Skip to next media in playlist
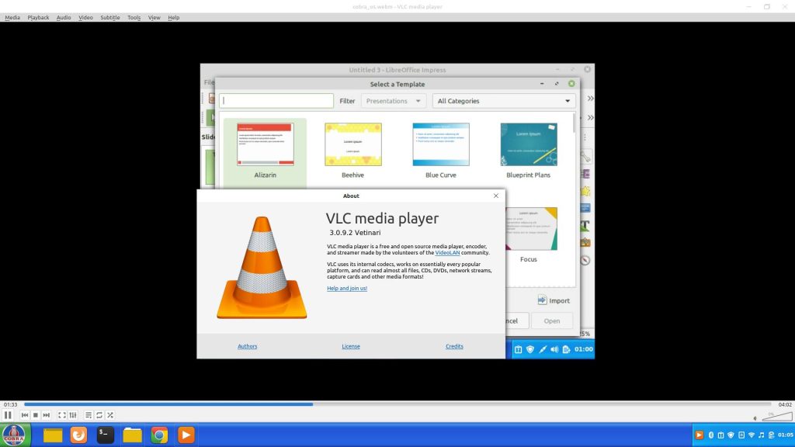Screen dimensions: 795x447 tap(47, 415)
